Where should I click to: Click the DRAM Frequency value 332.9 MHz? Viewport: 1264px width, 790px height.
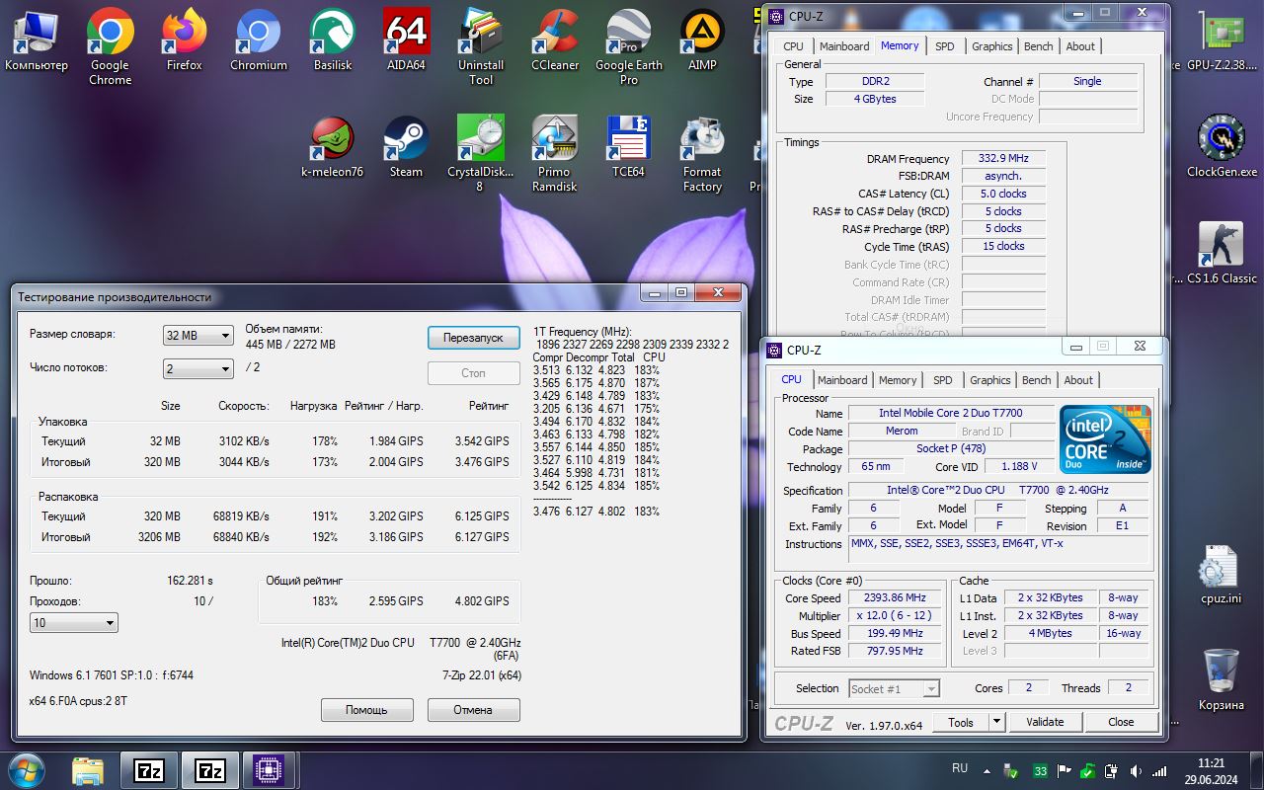pos(1003,158)
